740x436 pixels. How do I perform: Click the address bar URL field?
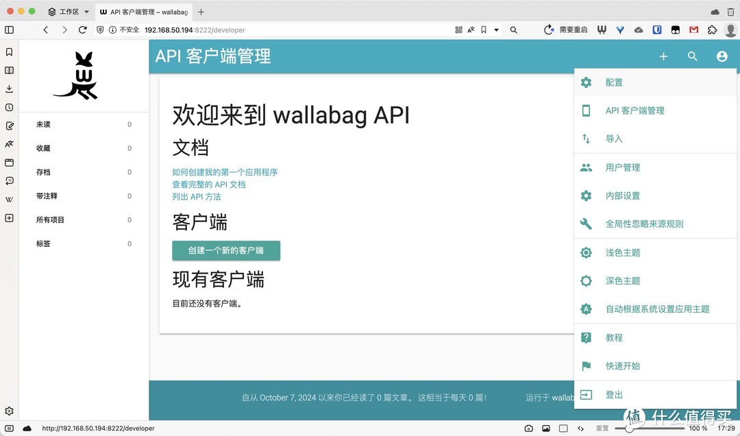click(x=295, y=30)
